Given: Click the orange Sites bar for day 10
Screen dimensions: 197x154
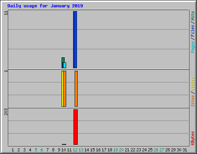Looking at the screenshot, I should (65, 89).
